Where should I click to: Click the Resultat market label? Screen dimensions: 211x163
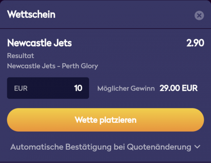coord(20,56)
